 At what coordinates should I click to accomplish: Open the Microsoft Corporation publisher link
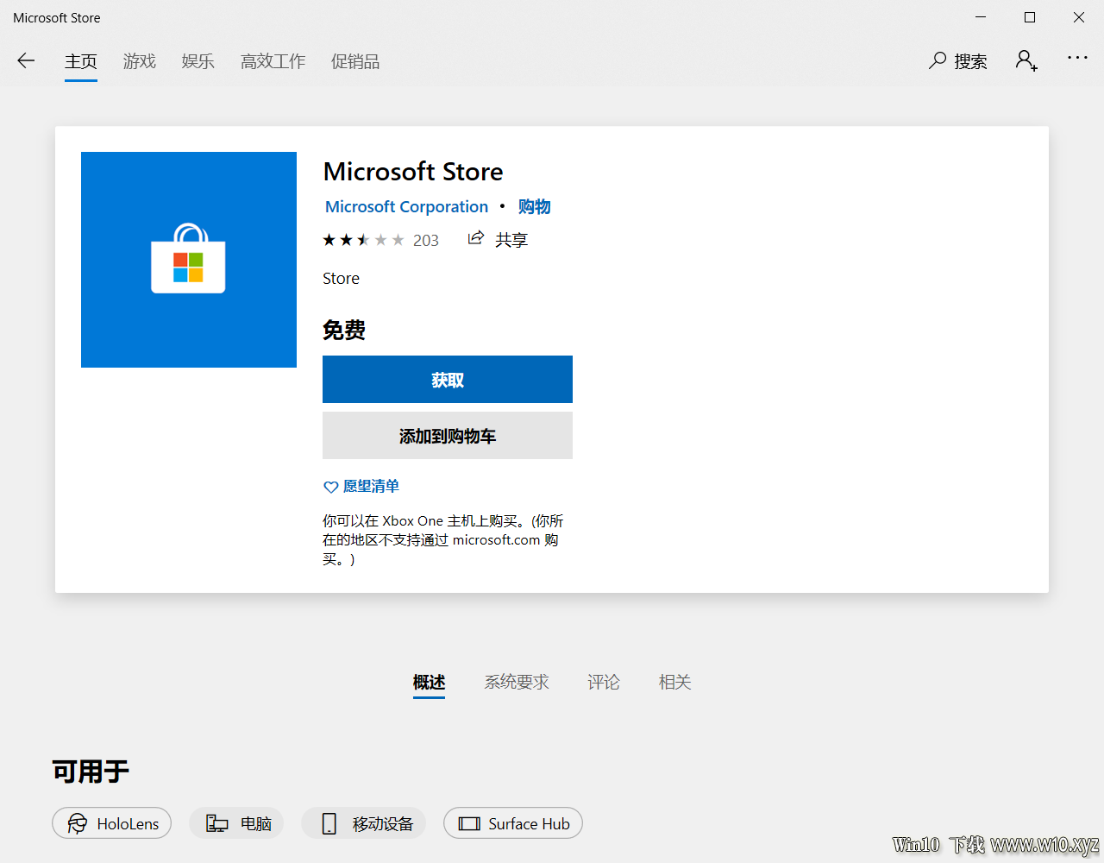(406, 207)
